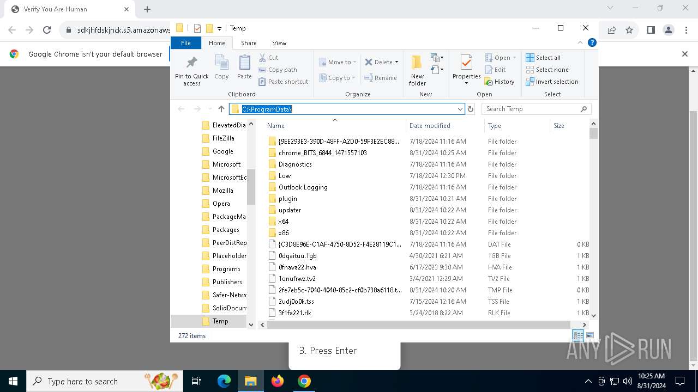Click the Paste ribbon icon

(244, 68)
